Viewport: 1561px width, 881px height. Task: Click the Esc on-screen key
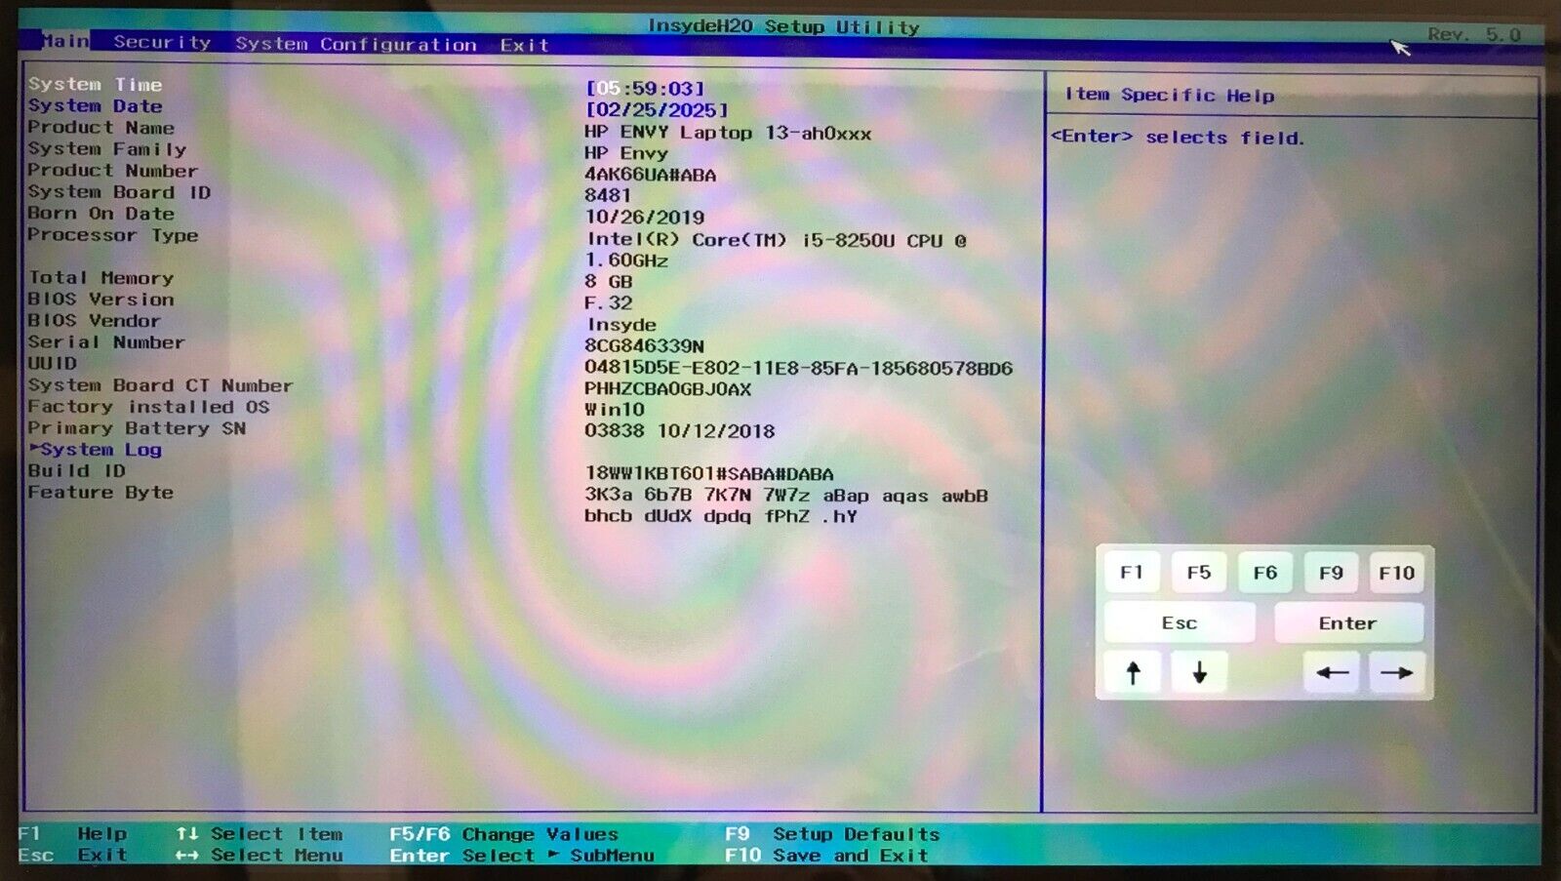[1179, 622]
